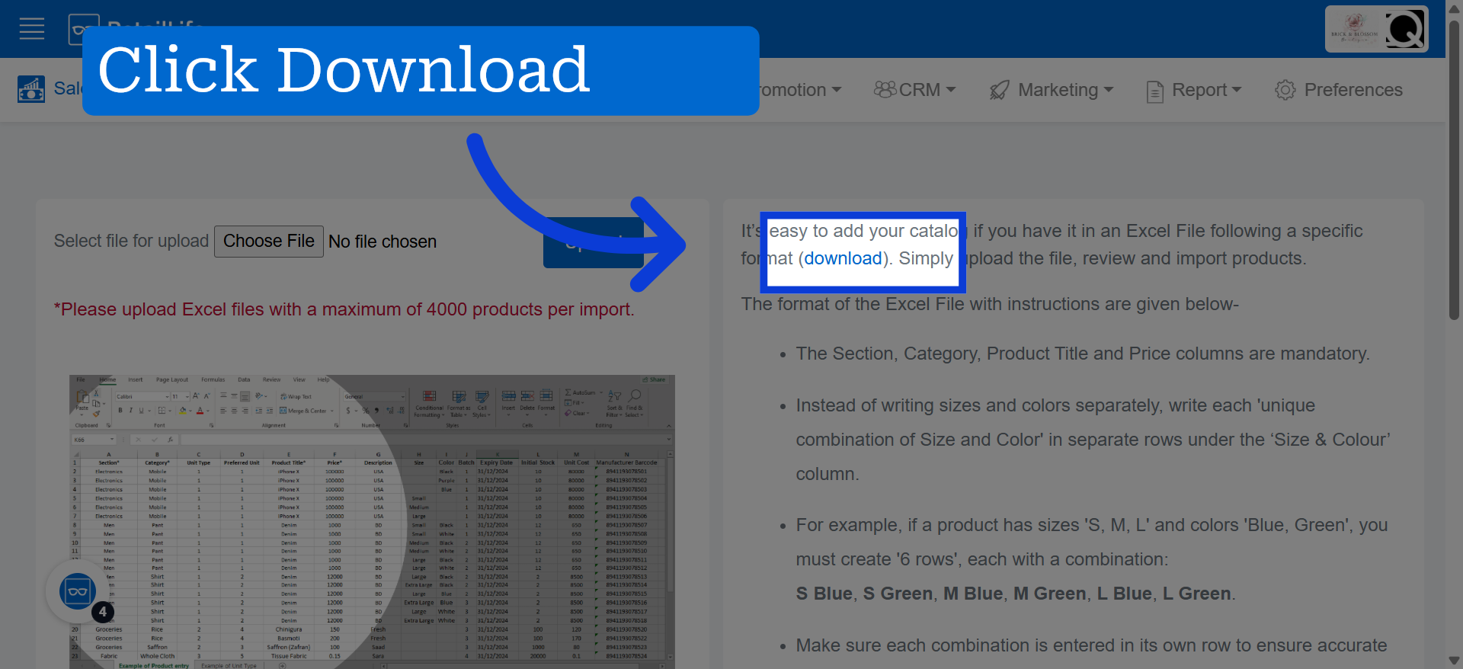The width and height of the screenshot is (1463, 669).
Task: Click the "Select file for upload" label
Action: tap(131, 241)
